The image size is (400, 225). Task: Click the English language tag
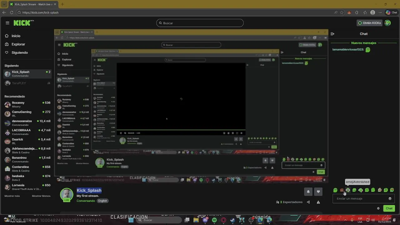(102, 201)
